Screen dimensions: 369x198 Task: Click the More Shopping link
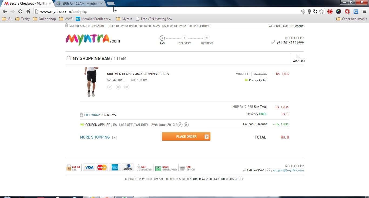pyautogui.click(x=95, y=137)
